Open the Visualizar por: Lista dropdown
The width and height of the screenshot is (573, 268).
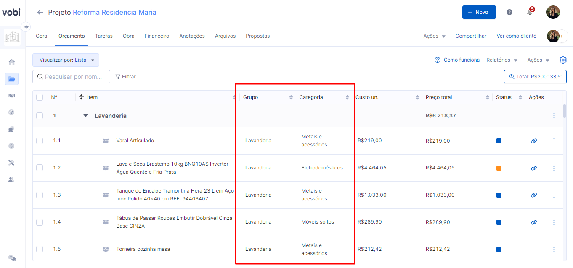(66, 60)
